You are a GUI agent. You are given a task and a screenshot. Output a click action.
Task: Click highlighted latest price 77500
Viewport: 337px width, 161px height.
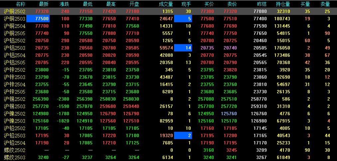pyautogui.click(x=38, y=19)
